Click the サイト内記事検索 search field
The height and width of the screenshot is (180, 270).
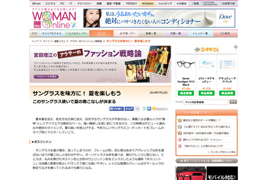point(206,102)
